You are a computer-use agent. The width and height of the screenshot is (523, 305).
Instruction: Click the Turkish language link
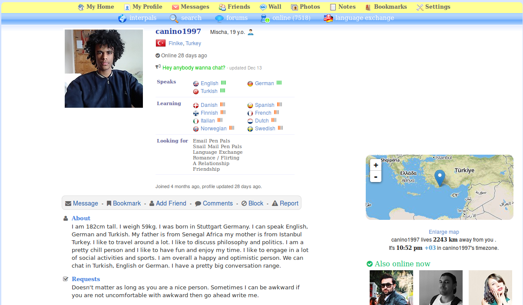pyautogui.click(x=209, y=91)
